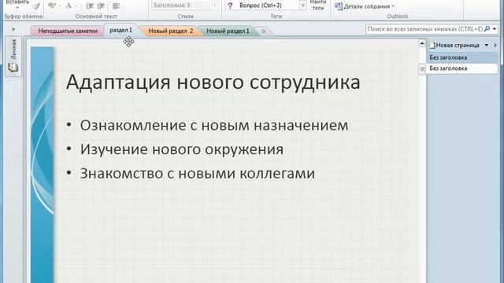Click the Format Painter brush icon

(37, 6)
